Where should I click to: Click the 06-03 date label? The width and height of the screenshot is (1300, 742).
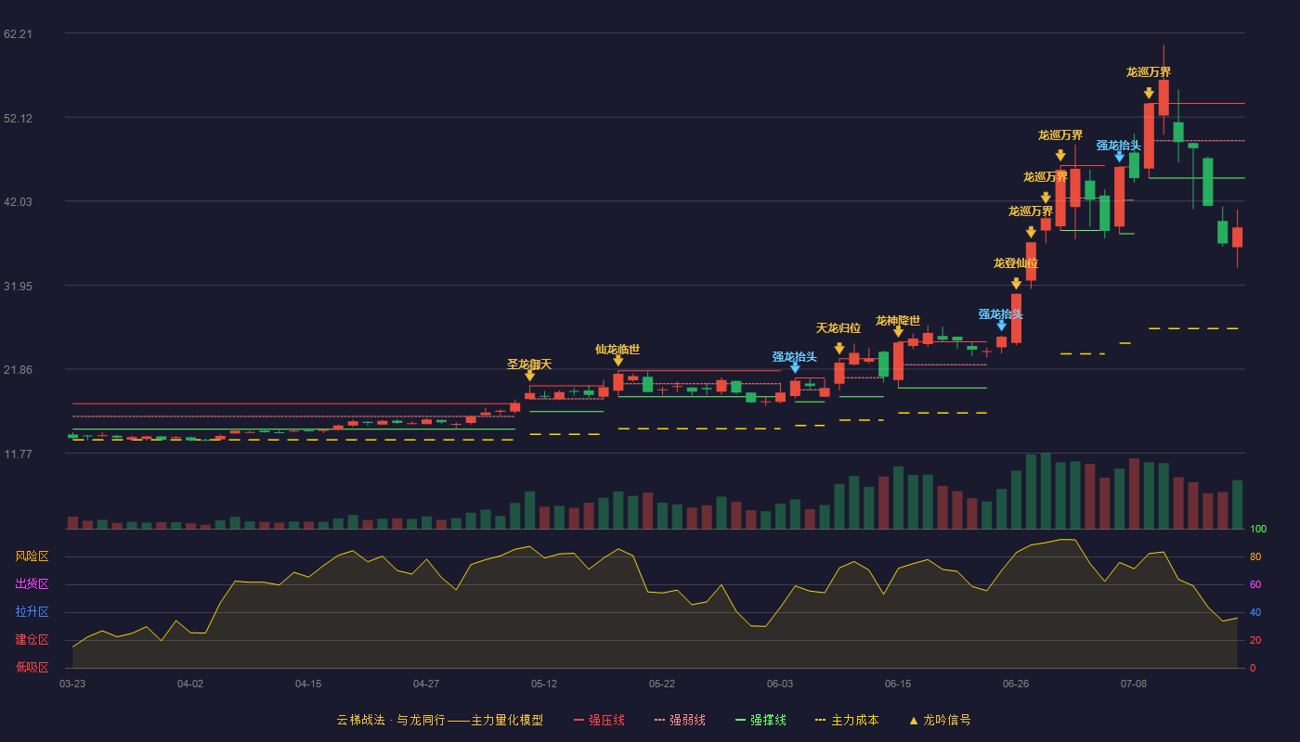(x=780, y=684)
